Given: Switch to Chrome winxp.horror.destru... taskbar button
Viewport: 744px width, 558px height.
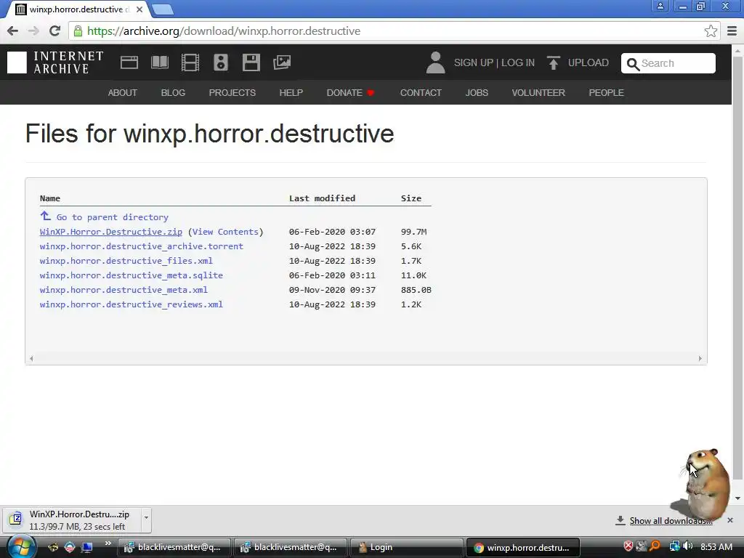Looking at the screenshot, I should (x=523, y=547).
